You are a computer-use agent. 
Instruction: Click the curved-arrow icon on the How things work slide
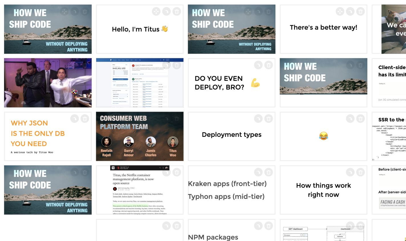pyautogui.click(x=350, y=172)
